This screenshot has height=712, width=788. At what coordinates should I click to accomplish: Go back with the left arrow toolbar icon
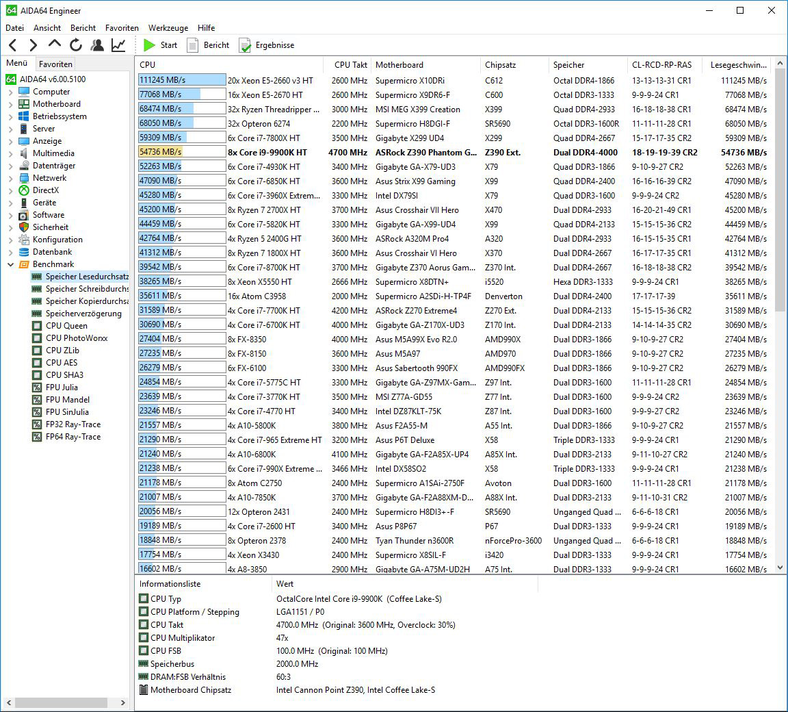coord(13,45)
